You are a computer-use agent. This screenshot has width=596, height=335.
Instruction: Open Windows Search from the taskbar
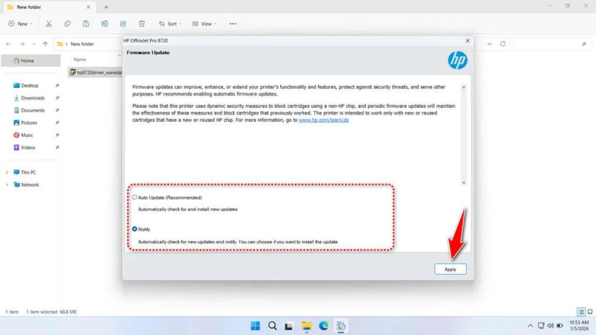pos(272,326)
